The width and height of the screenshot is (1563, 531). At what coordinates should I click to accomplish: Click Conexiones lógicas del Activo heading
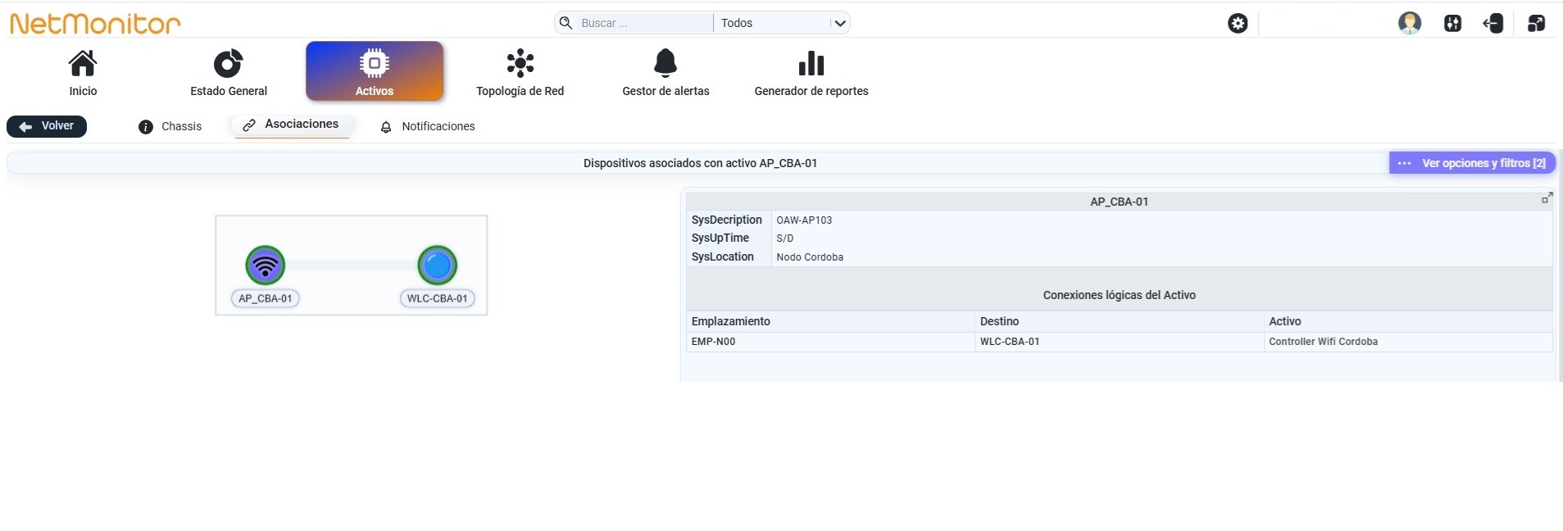[x=1119, y=295]
